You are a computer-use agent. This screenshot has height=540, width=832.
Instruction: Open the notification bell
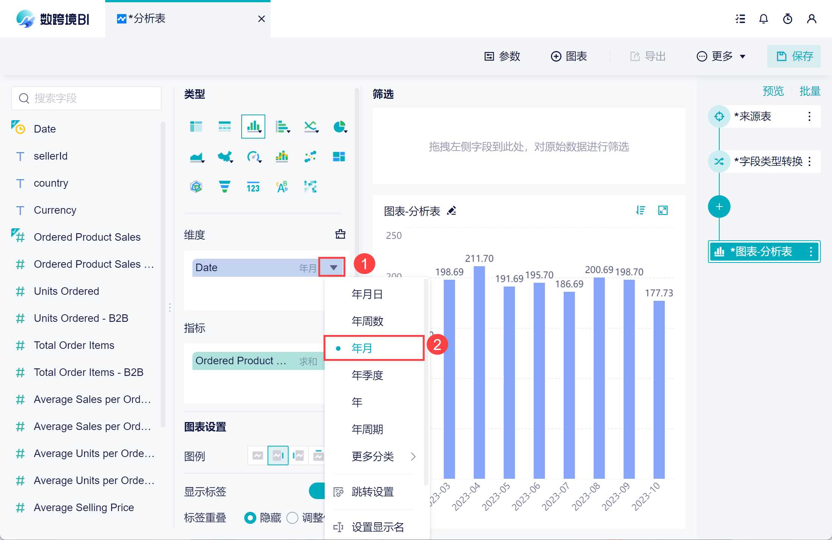[763, 19]
